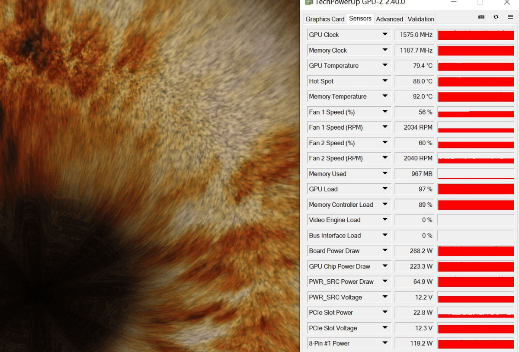The height and width of the screenshot is (352, 519).
Task: Click the GPU-Z app icon in title bar
Action: pos(309,2)
